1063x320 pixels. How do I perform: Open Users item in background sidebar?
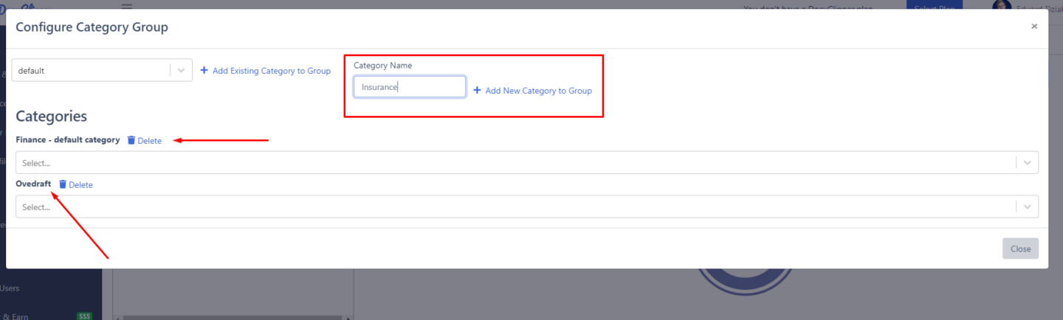point(10,288)
